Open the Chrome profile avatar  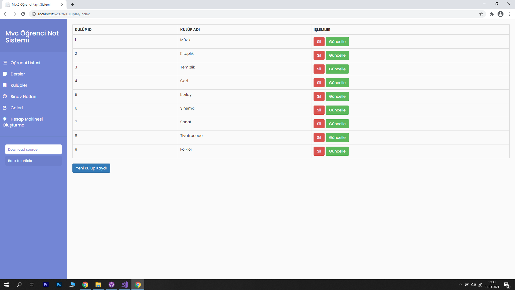[501, 14]
